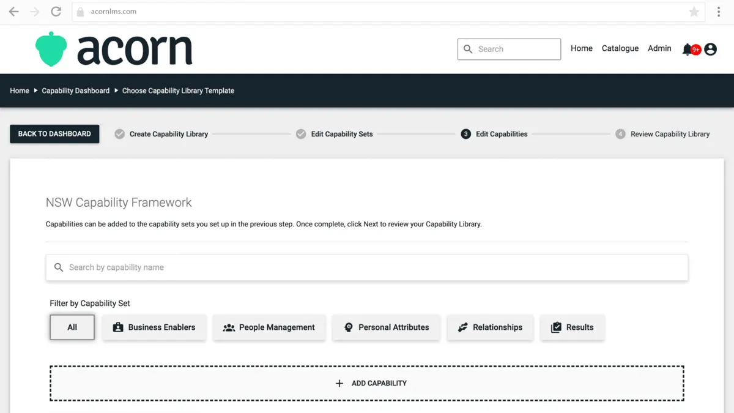
Task: Click the plus icon beside Add Capability
Action: [339, 383]
